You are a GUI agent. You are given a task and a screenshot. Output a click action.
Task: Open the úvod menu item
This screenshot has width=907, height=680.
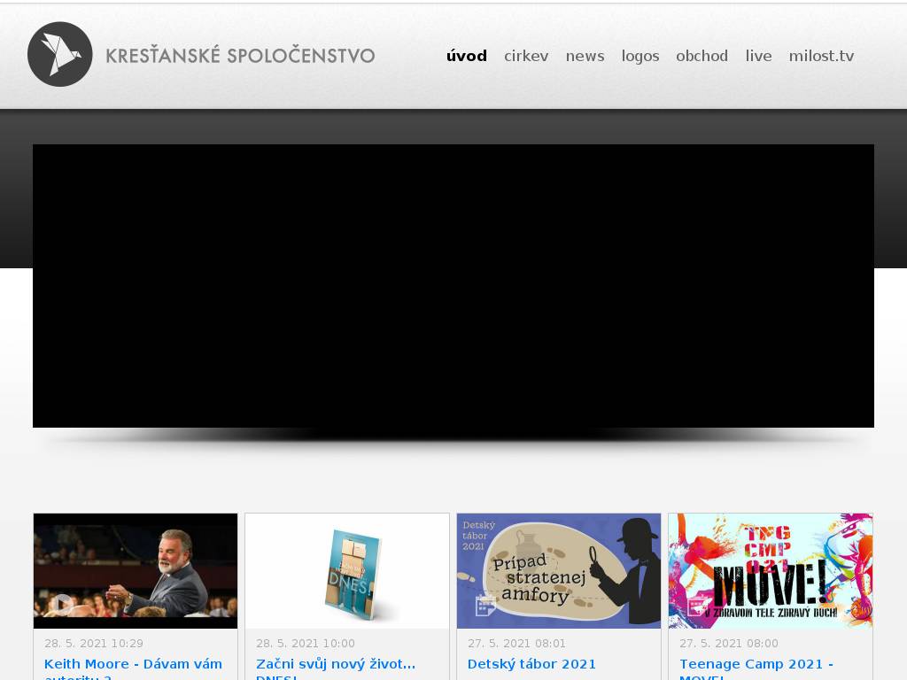click(x=466, y=56)
